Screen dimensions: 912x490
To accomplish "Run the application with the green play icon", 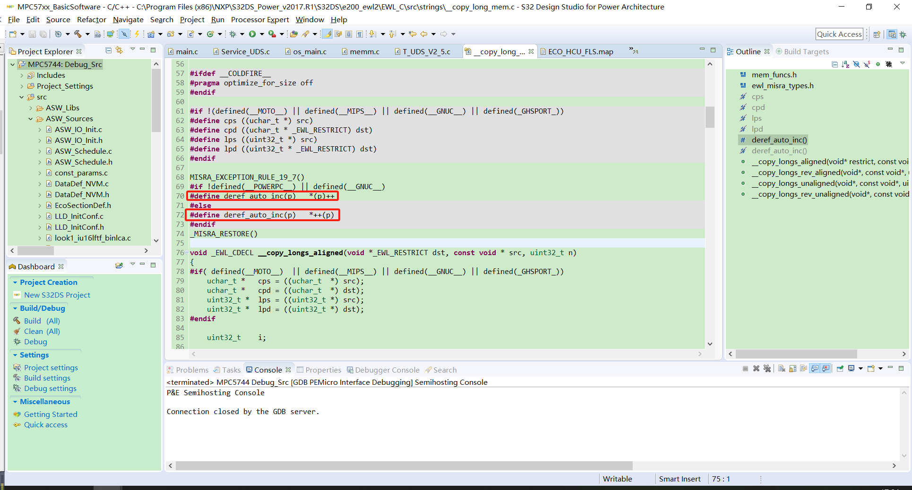I will pos(252,34).
